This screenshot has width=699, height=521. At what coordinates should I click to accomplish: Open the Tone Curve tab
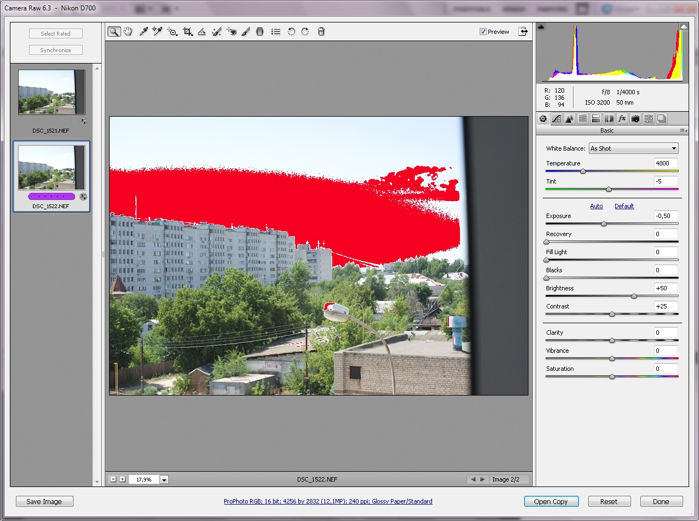pyautogui.click(x=556, y=118)
